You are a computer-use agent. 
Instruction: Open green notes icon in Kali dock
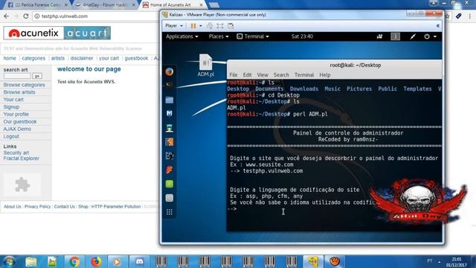(x=170, y=184)
